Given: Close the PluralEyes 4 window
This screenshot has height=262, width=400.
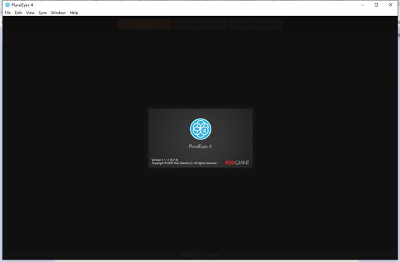Looking at the screenshot, I should tap(390, 5).
